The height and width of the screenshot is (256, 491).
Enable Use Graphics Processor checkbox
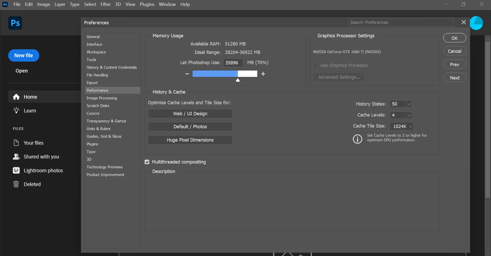[x=315, y=65]
